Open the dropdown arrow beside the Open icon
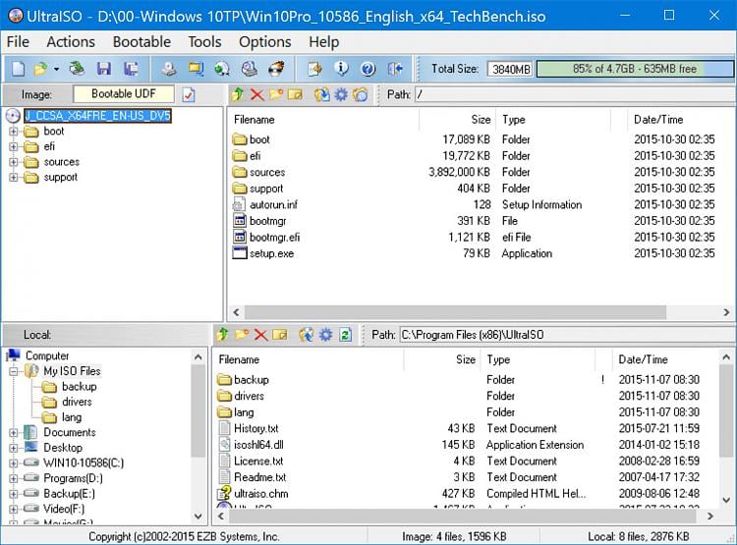The width and height of the screenshot is (737, 545). pyautogui.click(x=56, y=69)
